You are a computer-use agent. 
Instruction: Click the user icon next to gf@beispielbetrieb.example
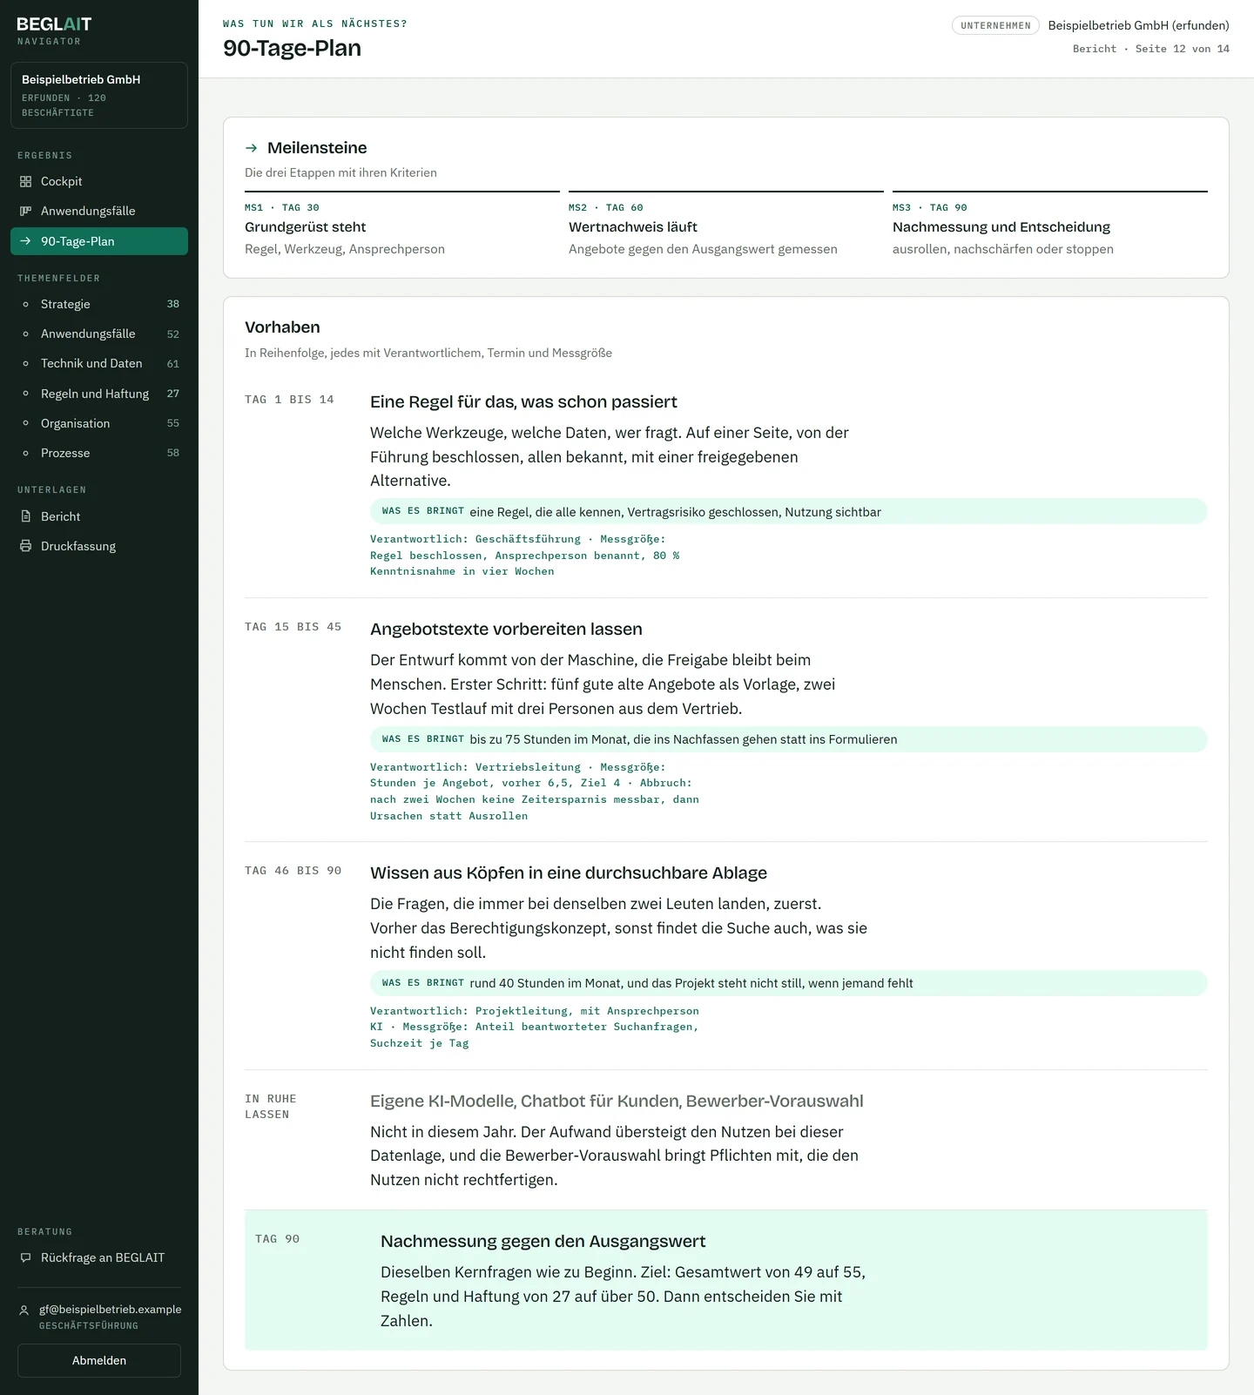[24, 1310]
